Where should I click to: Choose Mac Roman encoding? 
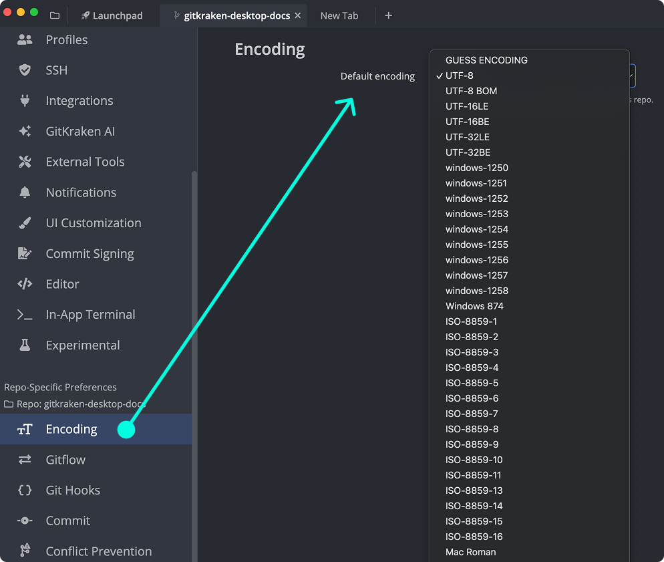(470, 552)
